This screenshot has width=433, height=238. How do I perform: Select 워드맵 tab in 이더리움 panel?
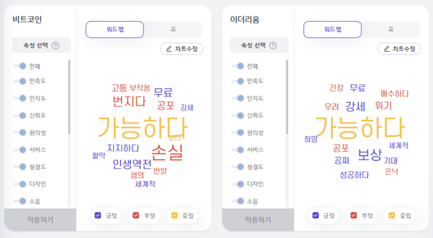coord(333,29)
